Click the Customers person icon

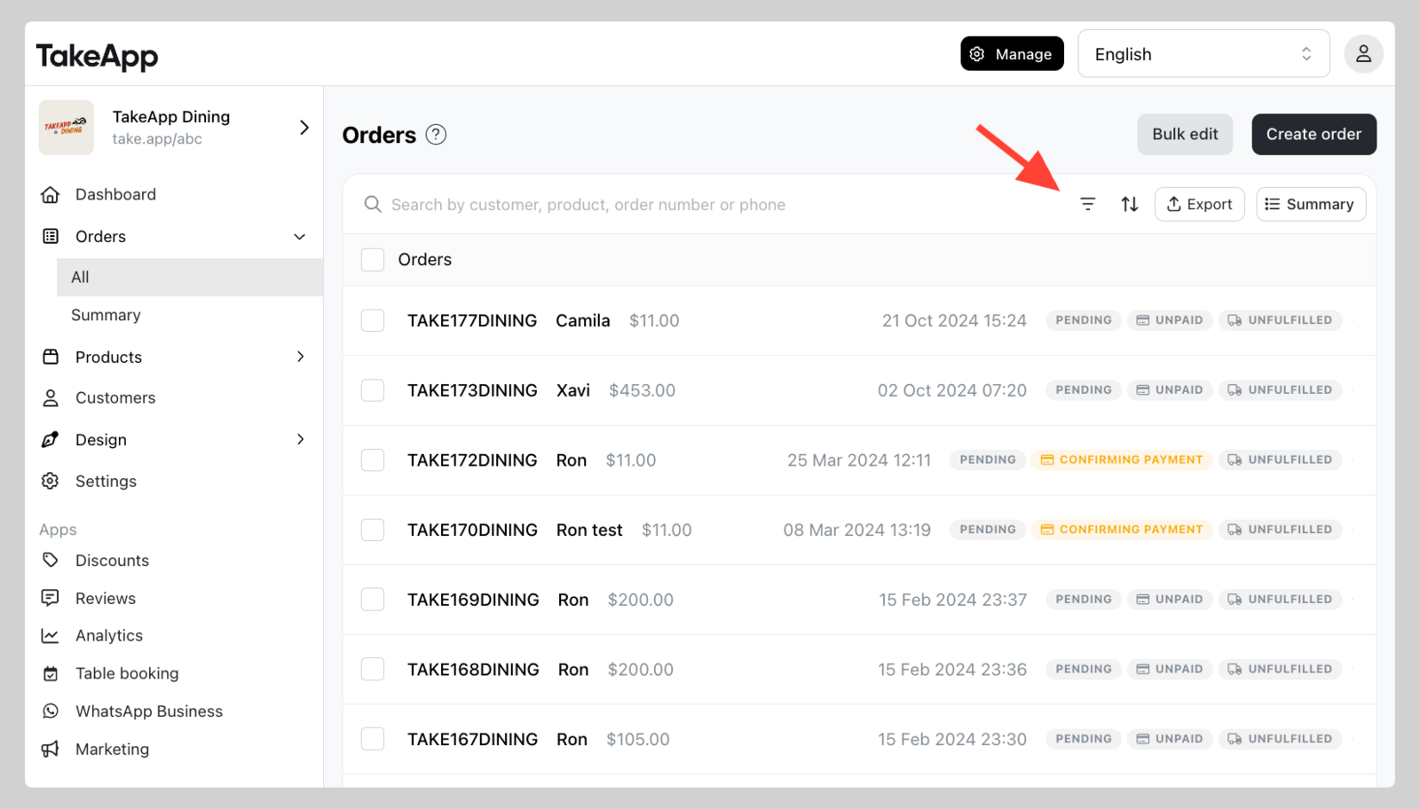tap(51, 397)
